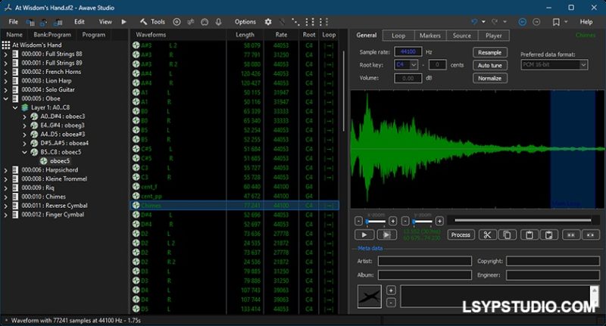The image size is (606, 326).
Task: Click the Artist metadata field
Action: coord(425,261)
